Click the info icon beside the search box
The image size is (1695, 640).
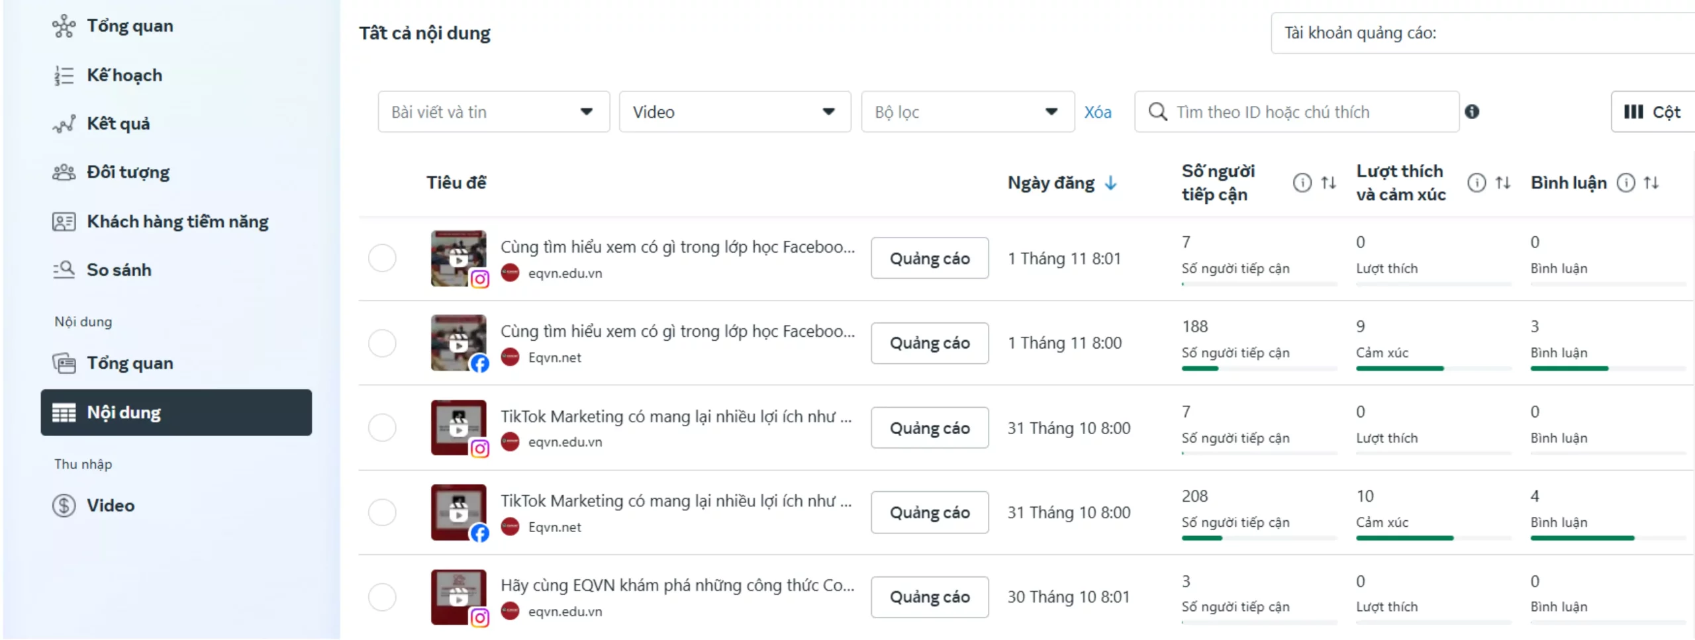[1471, 112]
